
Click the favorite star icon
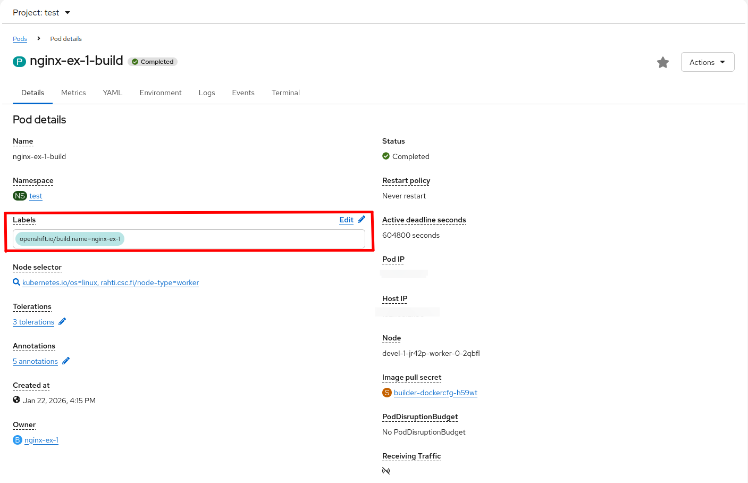[x=662, y=63]
